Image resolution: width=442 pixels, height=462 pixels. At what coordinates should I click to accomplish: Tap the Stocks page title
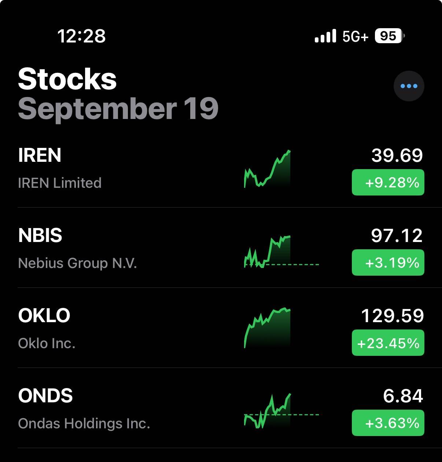[x=67, y=79]
